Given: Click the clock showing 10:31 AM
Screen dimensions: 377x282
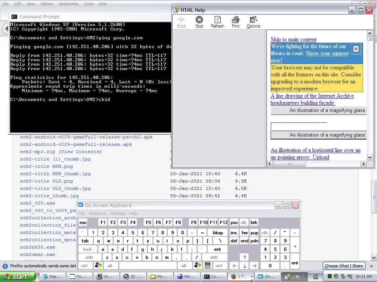Looking at the screenshot, I should click(363, 276).
